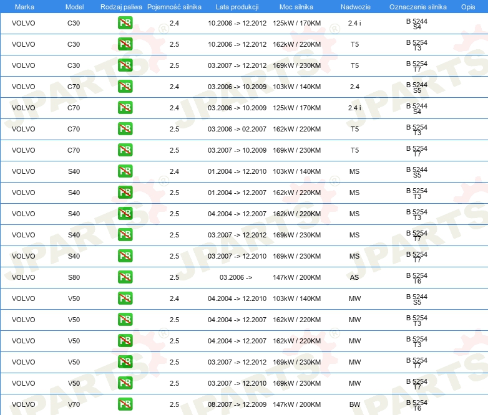Click the Marka column header
This screenshot has width=488, height=415.
[24, 7]
